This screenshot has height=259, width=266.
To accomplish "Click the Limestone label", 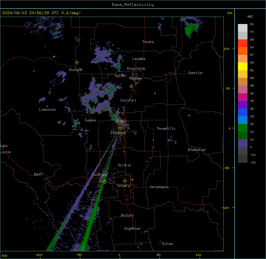I will point(47,110).
